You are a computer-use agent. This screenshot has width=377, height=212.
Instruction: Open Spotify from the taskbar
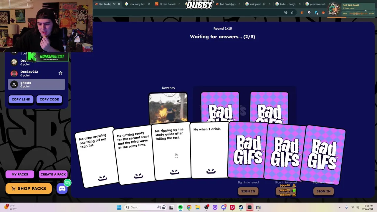pyautogui.click(x=180, y=207)
